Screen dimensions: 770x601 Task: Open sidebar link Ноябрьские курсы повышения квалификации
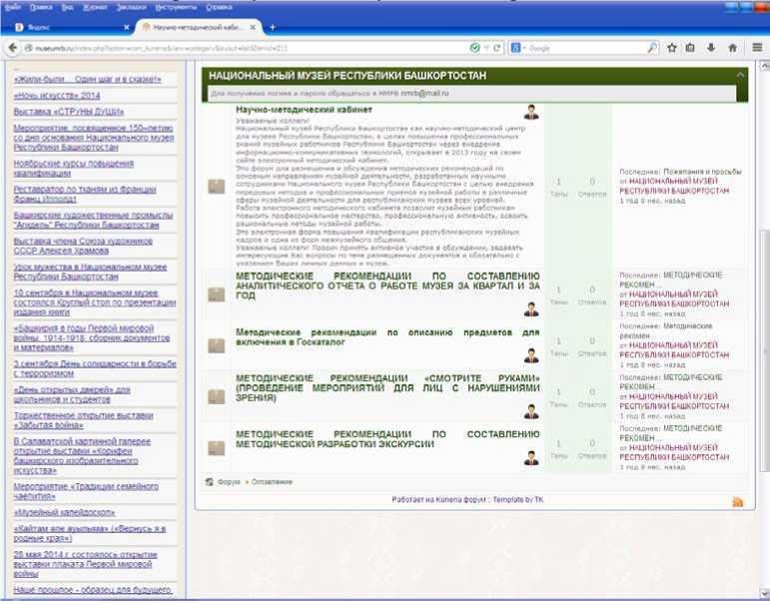[x=74, y=168]
